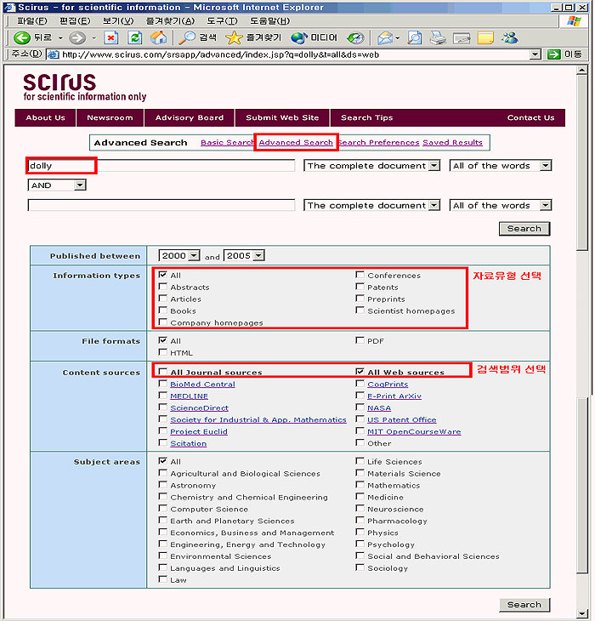Enable the Abstracts information type checkbox
The width and height of the screenshot is (595, 621).
(163, 288)
